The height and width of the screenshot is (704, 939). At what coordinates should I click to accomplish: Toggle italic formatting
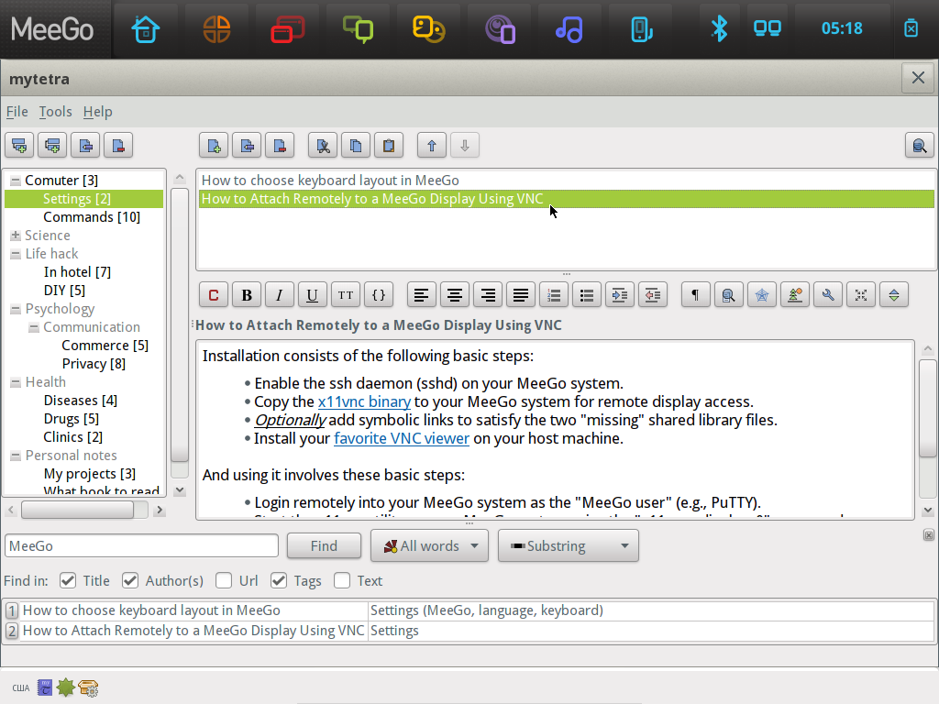[x=279, y=294]
